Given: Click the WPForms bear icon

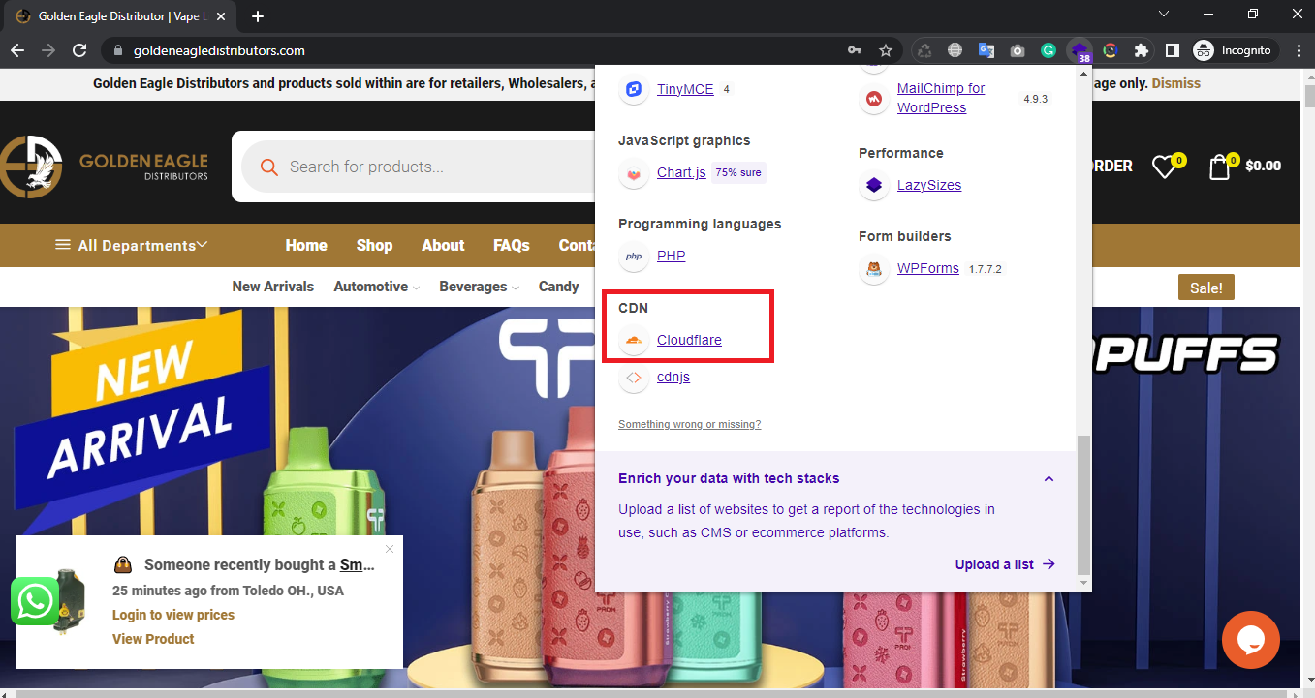Looking at the screenshot, I should click(874, 269).
